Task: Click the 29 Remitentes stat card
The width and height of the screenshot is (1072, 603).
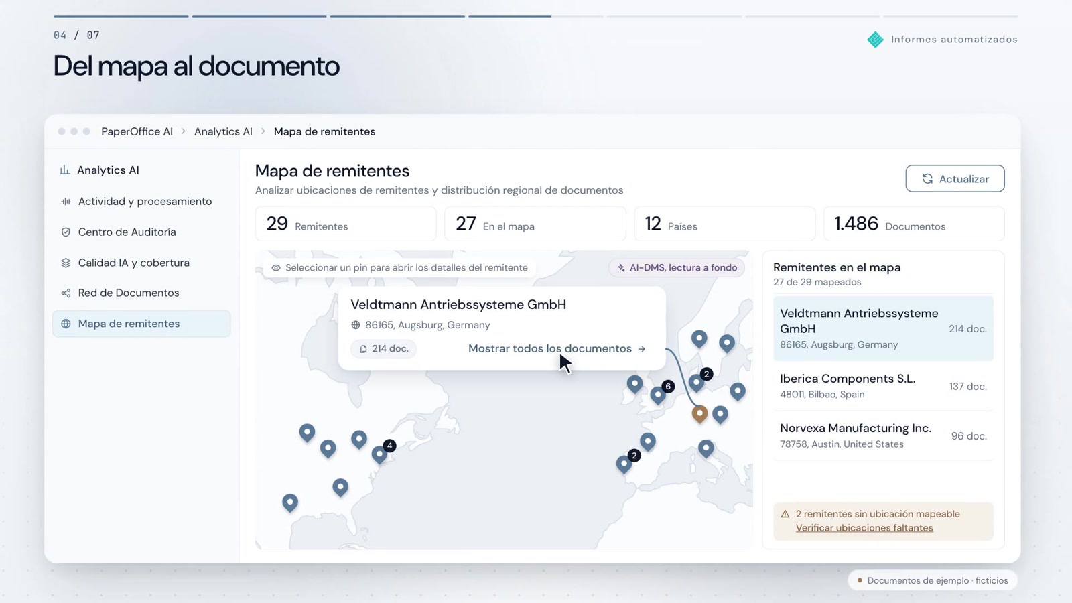Action: [346, 224]
